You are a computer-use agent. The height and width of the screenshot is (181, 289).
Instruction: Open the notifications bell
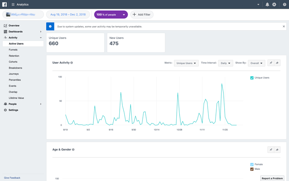[x=267, y=5]
